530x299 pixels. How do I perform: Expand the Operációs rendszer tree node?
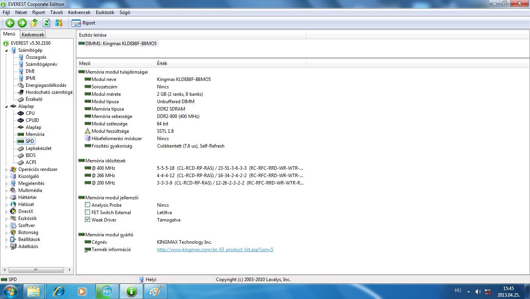[6, 169]
